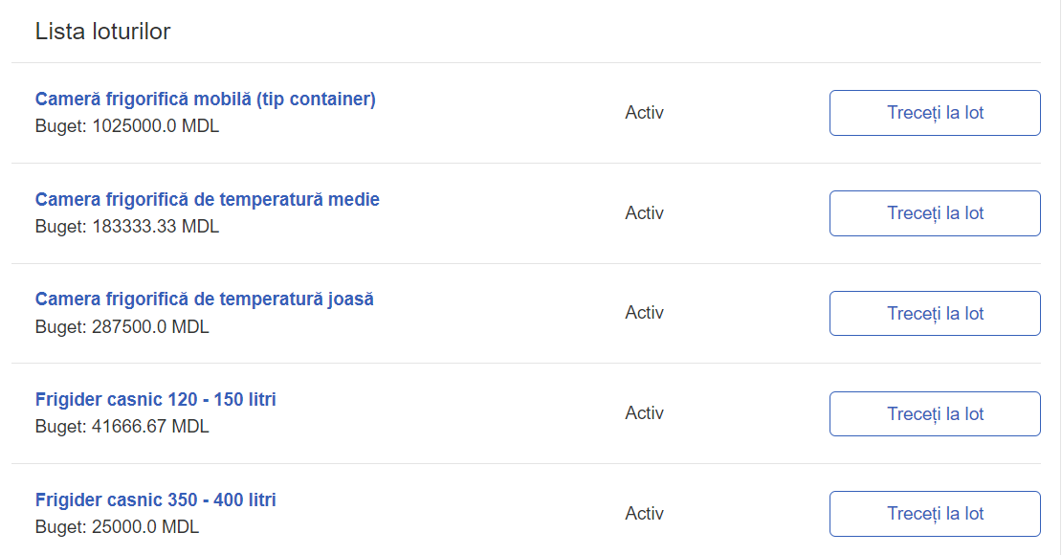Image resolution: width=1062 pixels, height=555 pixels.
Task: Click Activ status of temperatură joasă lot
Action: pos(644,312)
